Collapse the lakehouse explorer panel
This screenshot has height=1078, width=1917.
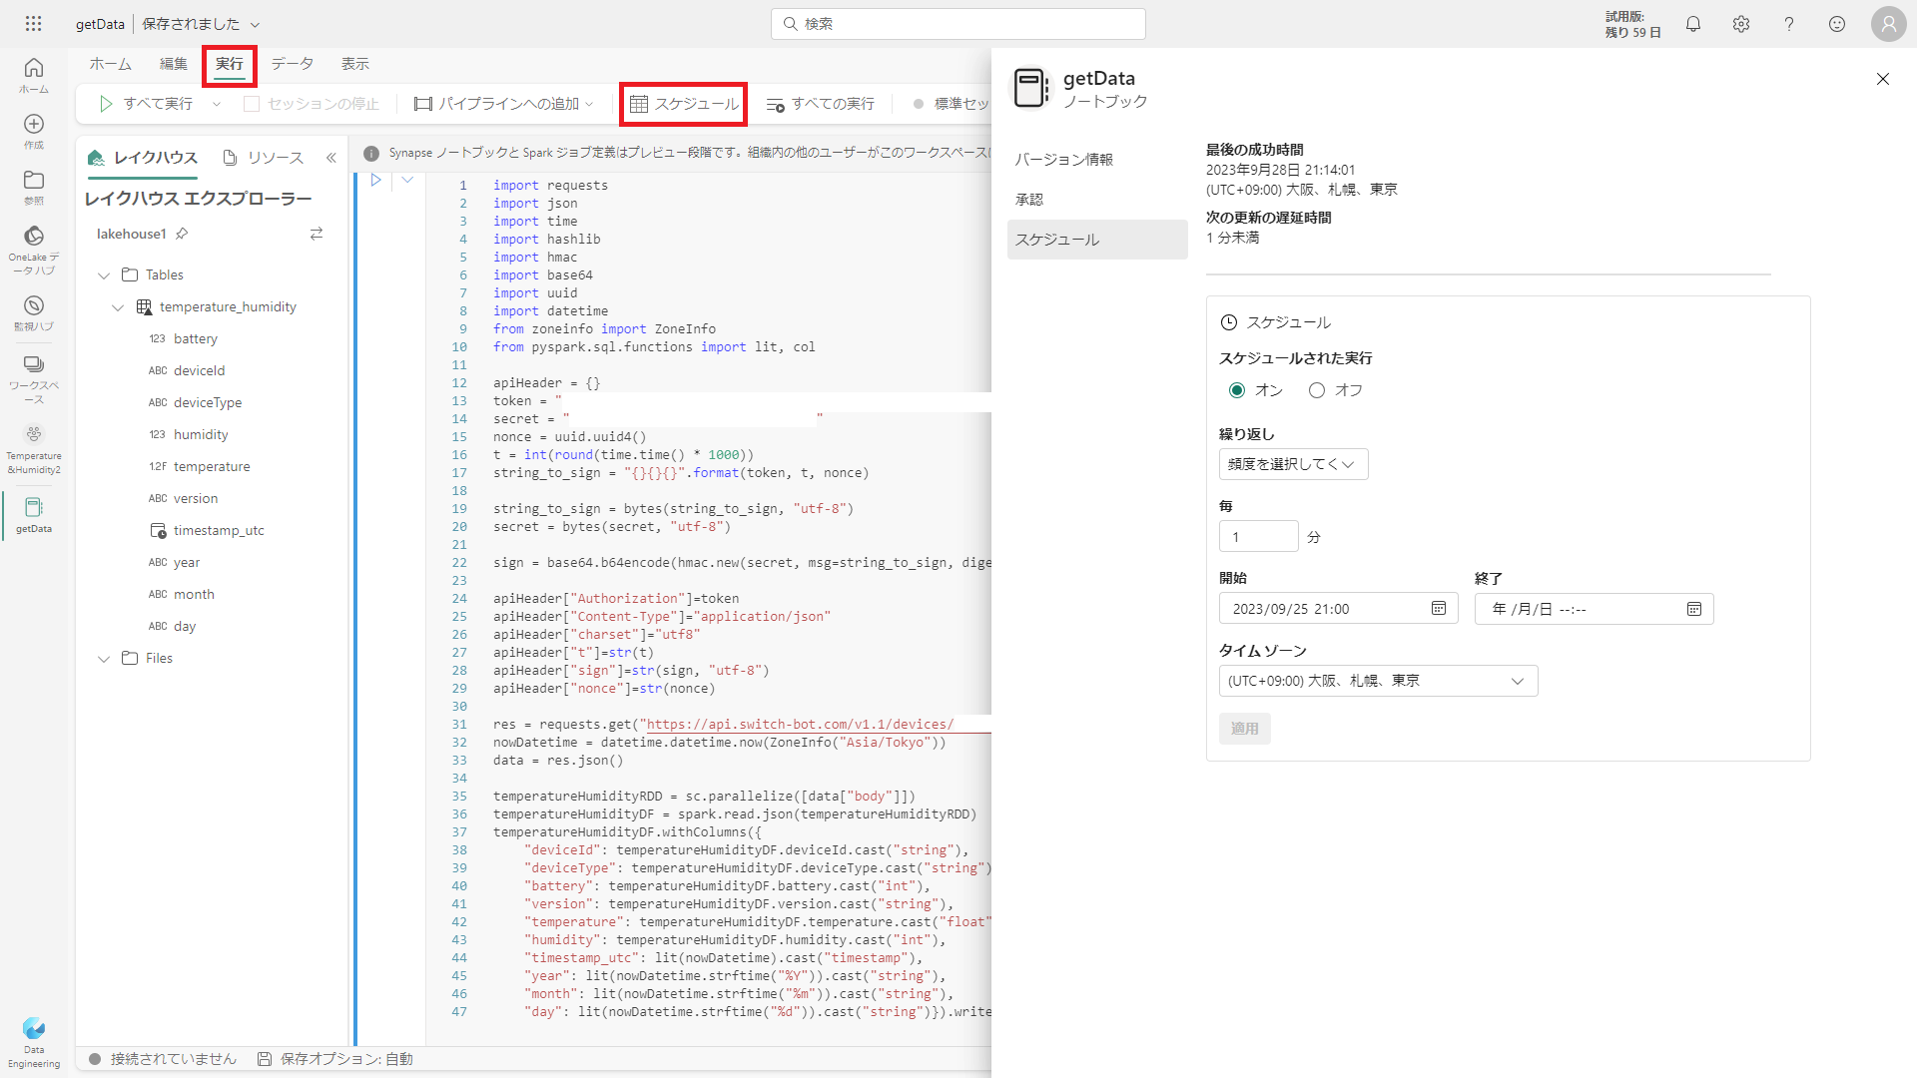pos(331,158)
